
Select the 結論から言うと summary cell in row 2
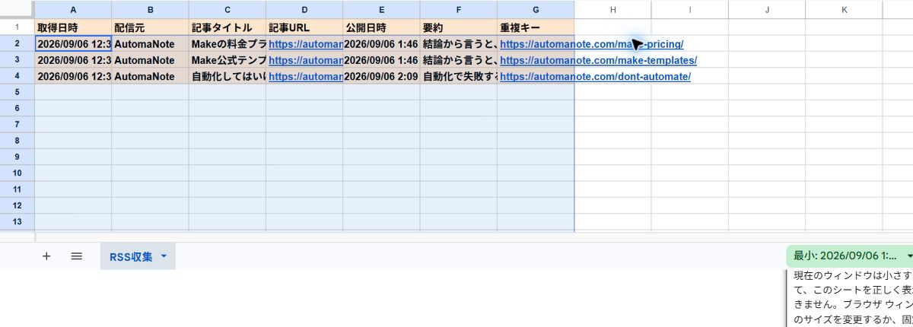click(x=459, y=43)
